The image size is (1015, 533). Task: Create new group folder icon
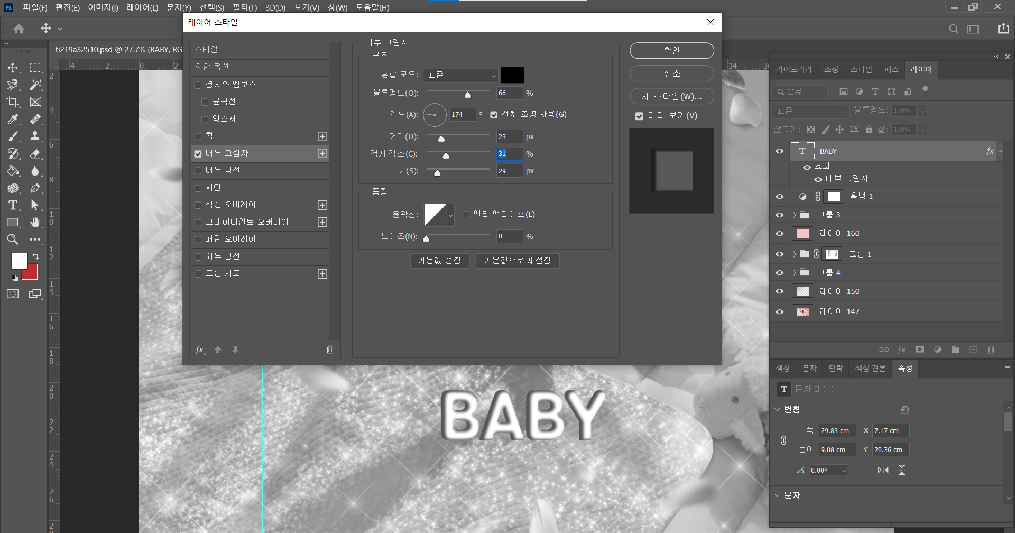click(955, 350)
